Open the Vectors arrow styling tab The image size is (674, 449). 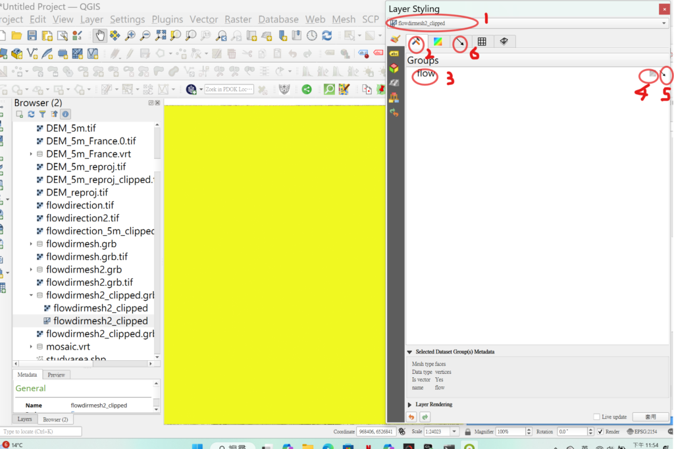pos(460,42)
